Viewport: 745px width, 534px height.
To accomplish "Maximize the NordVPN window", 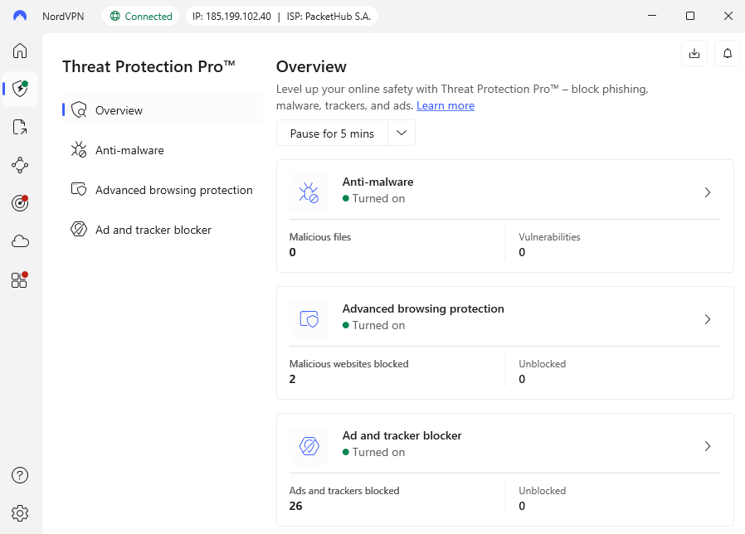I will point(690,16).
